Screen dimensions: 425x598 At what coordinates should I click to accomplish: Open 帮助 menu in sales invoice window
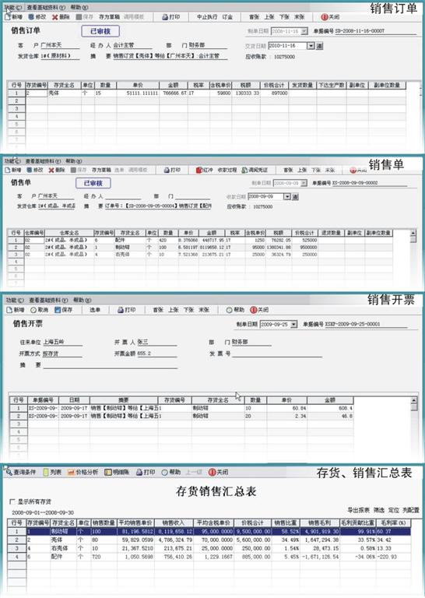click(80, 300)
